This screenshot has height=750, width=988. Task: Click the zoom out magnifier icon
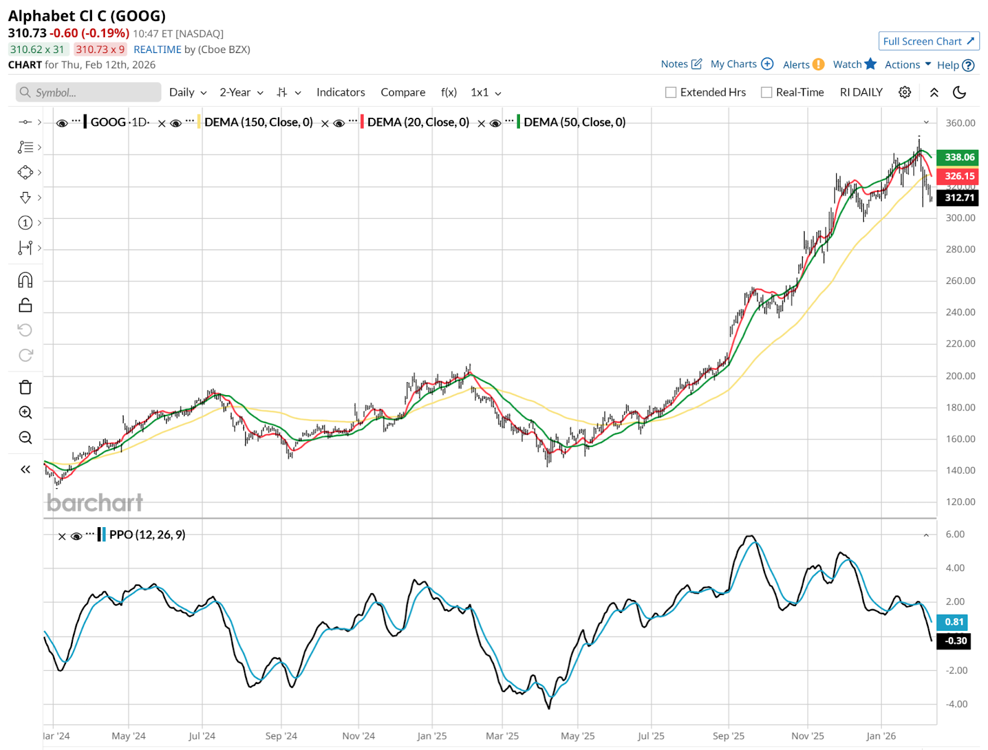pyautogui.click(x=25, y=438)
